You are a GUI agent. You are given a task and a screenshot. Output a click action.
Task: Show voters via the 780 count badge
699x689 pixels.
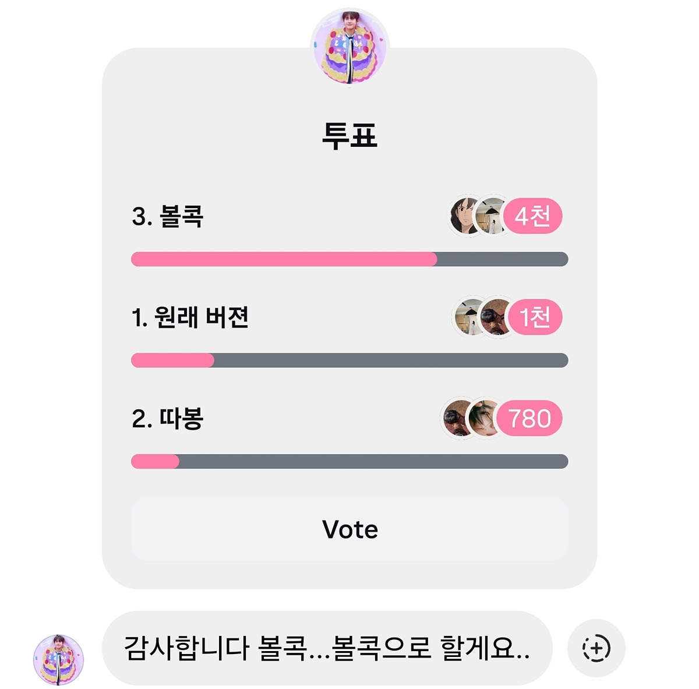pos(529,419)
